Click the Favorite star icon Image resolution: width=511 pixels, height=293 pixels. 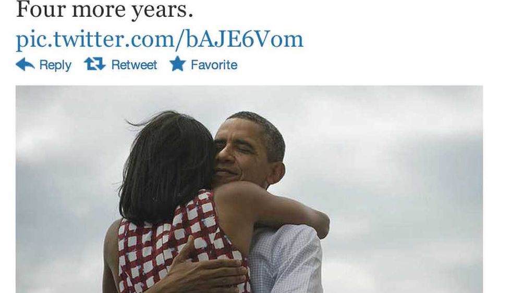pos(178,63)
